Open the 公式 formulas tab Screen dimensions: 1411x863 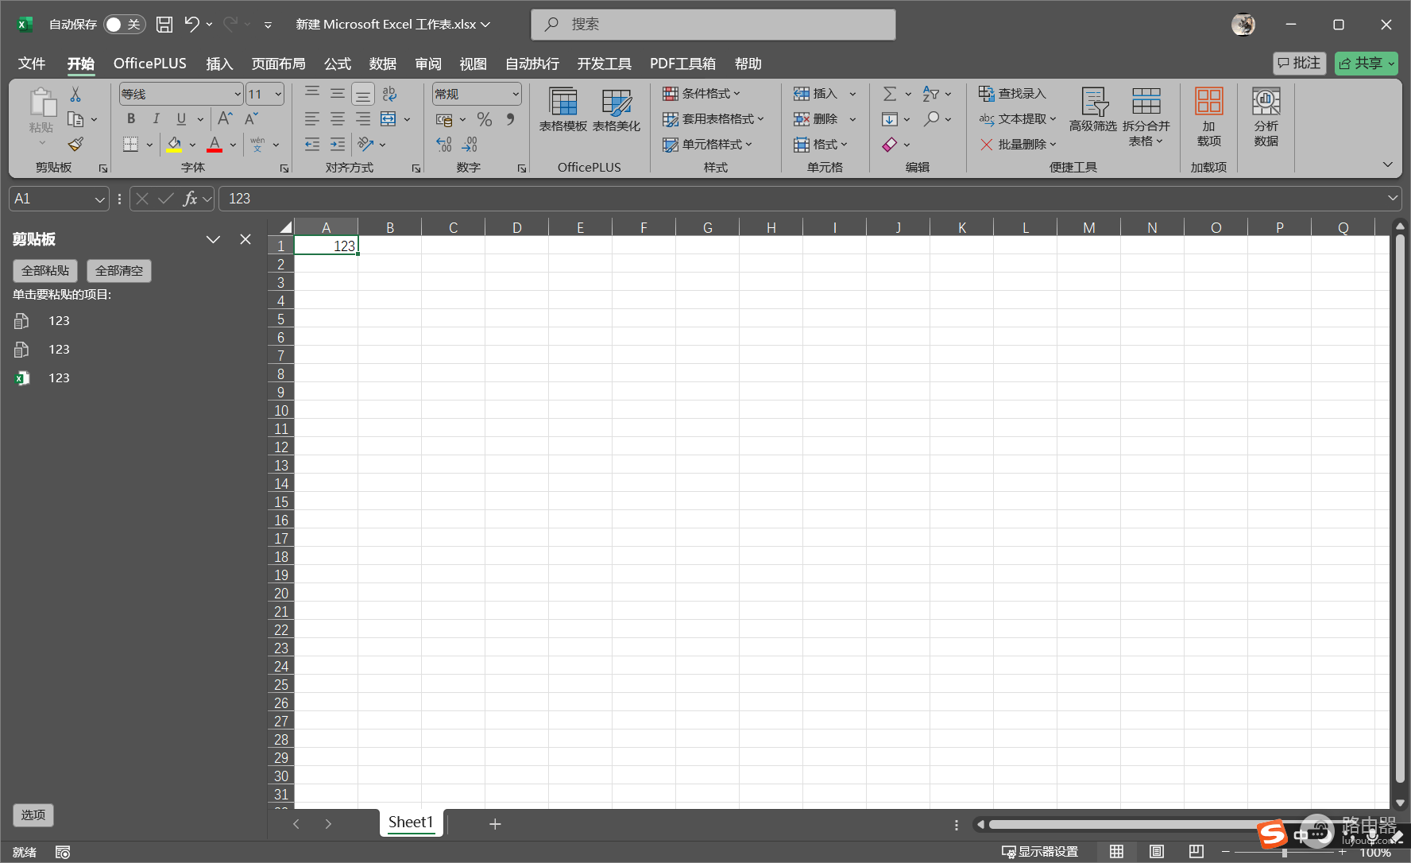[338, 64]
